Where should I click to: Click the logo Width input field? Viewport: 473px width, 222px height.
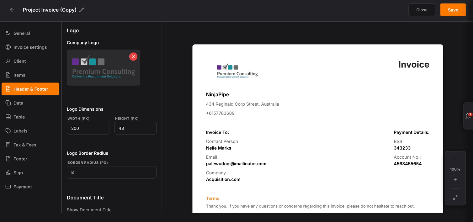tap(88, 128)
